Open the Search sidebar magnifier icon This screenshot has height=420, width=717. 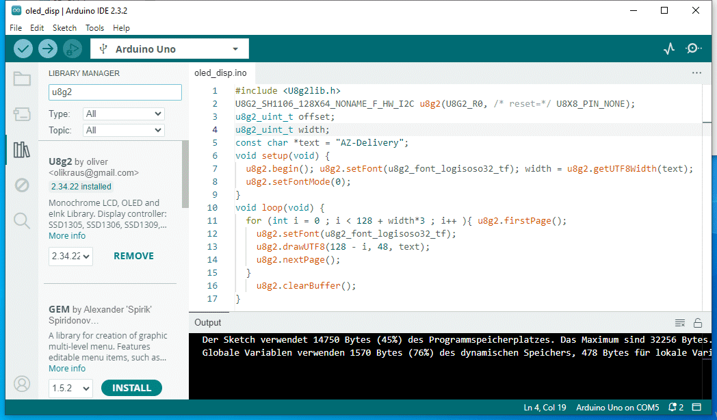pyautogui.click(x=22, y=221)
